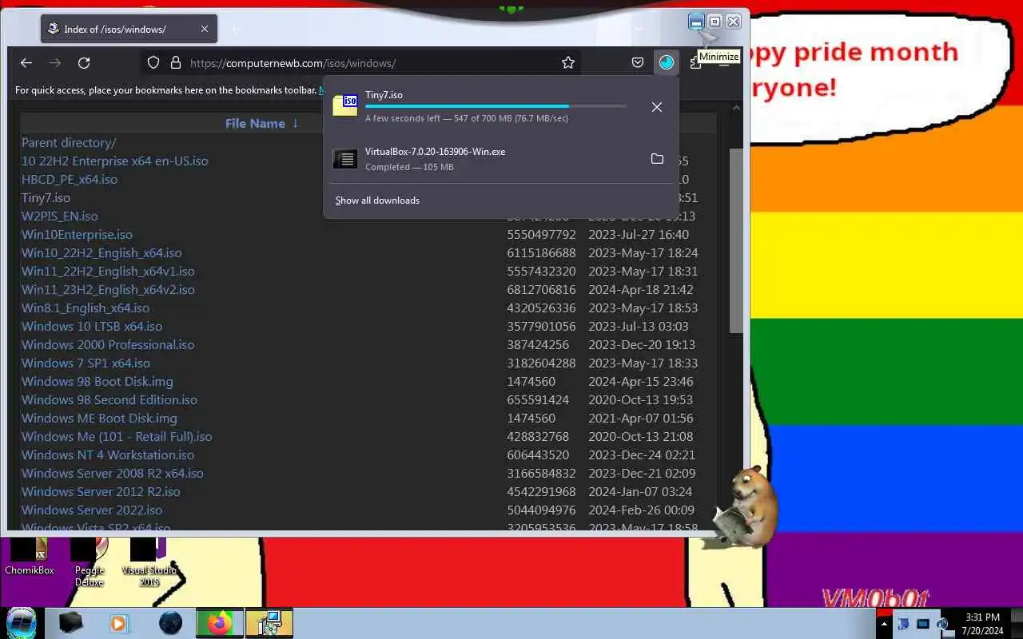Select the VirtualBox-7.0.20 download entry
This screenshot has width=1023, height=639.
[501, 159]
